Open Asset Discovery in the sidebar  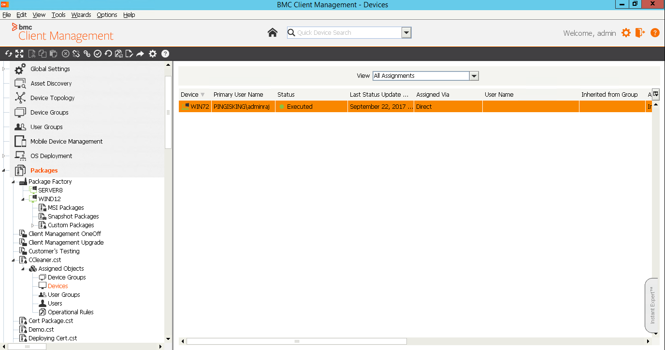point(51,84)
